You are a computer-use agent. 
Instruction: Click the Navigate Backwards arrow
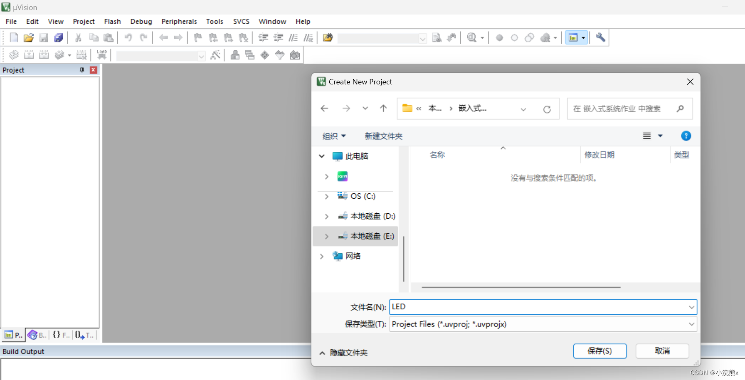point(163,38)
